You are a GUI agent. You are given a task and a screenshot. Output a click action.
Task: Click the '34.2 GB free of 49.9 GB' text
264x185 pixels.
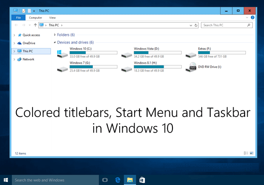click(x=149, y=57)
